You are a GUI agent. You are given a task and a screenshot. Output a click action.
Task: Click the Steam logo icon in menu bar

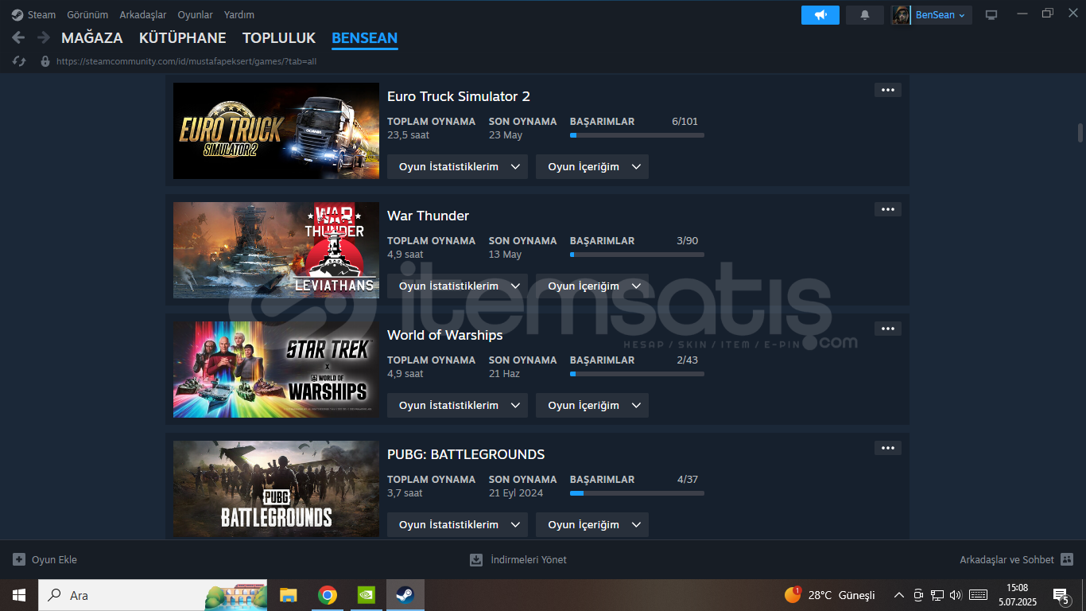pyautogui.click(x=17, y=15)
